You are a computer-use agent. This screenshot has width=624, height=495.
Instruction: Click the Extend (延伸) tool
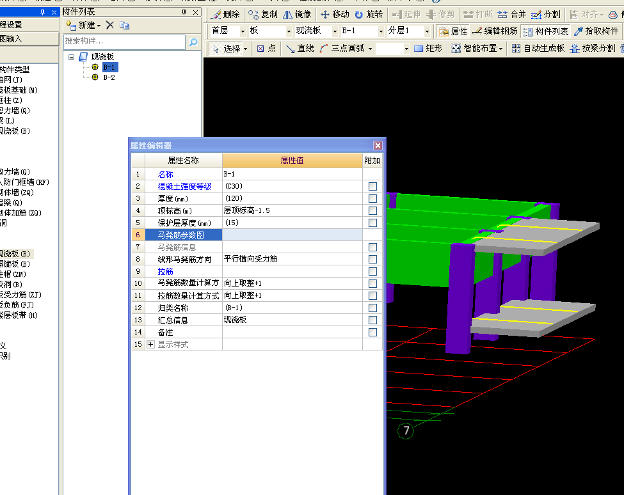tap(406, 15)
